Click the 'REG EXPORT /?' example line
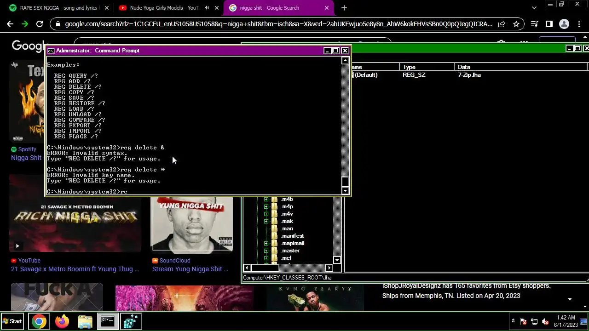This screenshot has height=331, width=589. tap(78, 126)
